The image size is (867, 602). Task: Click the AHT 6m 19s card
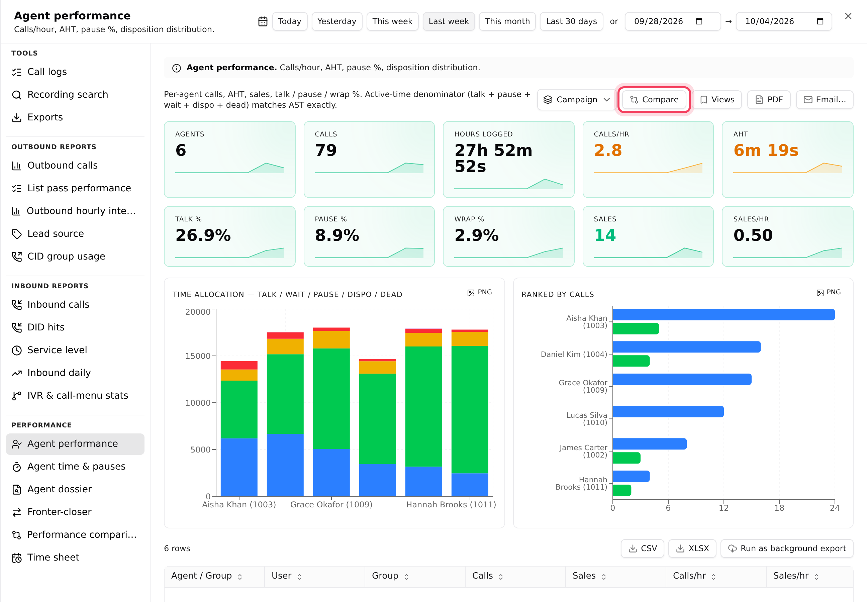787,160
